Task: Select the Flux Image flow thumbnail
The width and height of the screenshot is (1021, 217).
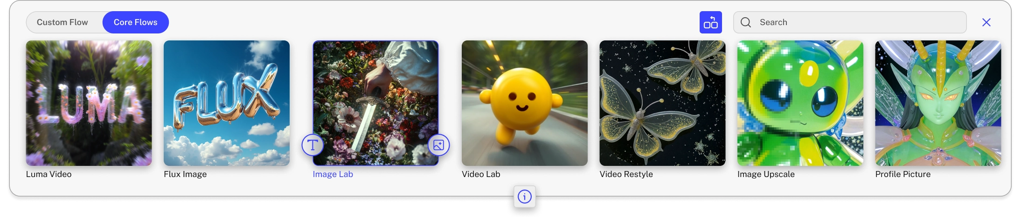Action: pos(227,103)
